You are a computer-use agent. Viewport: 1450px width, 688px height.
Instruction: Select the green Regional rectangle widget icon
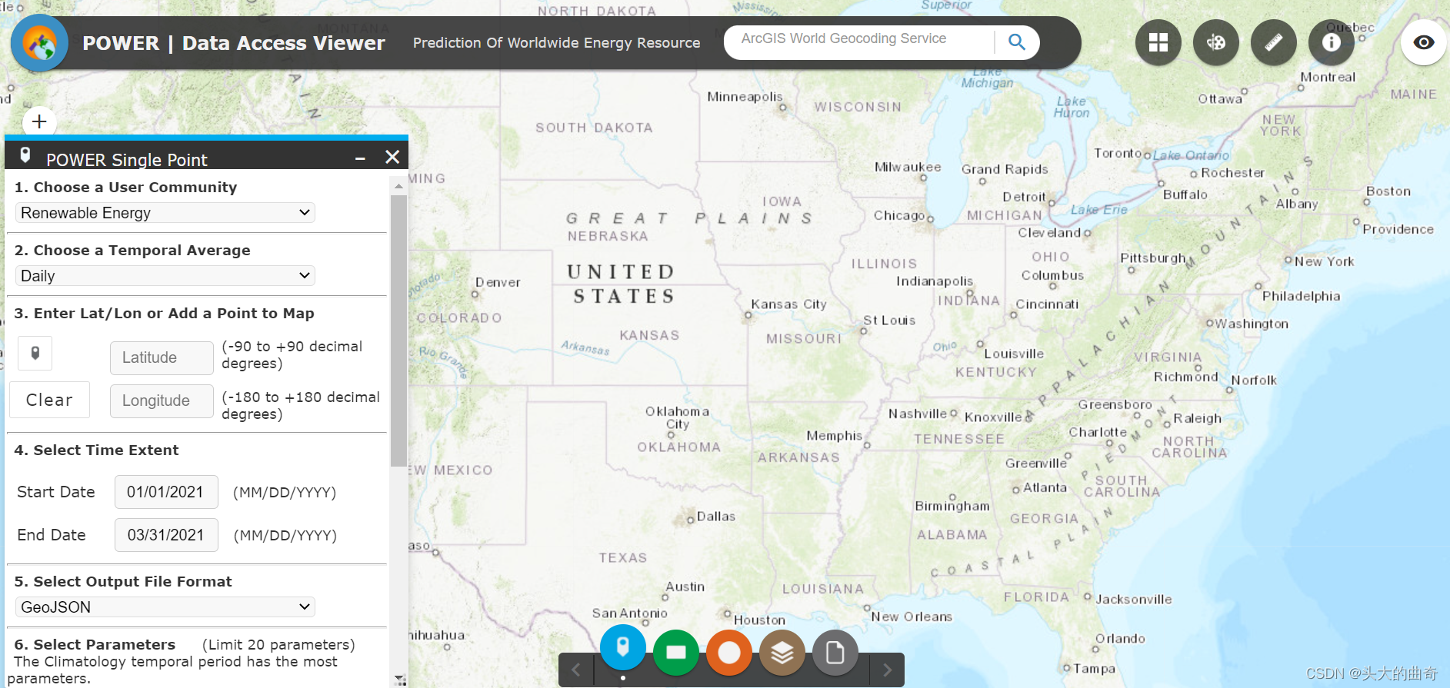coord(675,653)
